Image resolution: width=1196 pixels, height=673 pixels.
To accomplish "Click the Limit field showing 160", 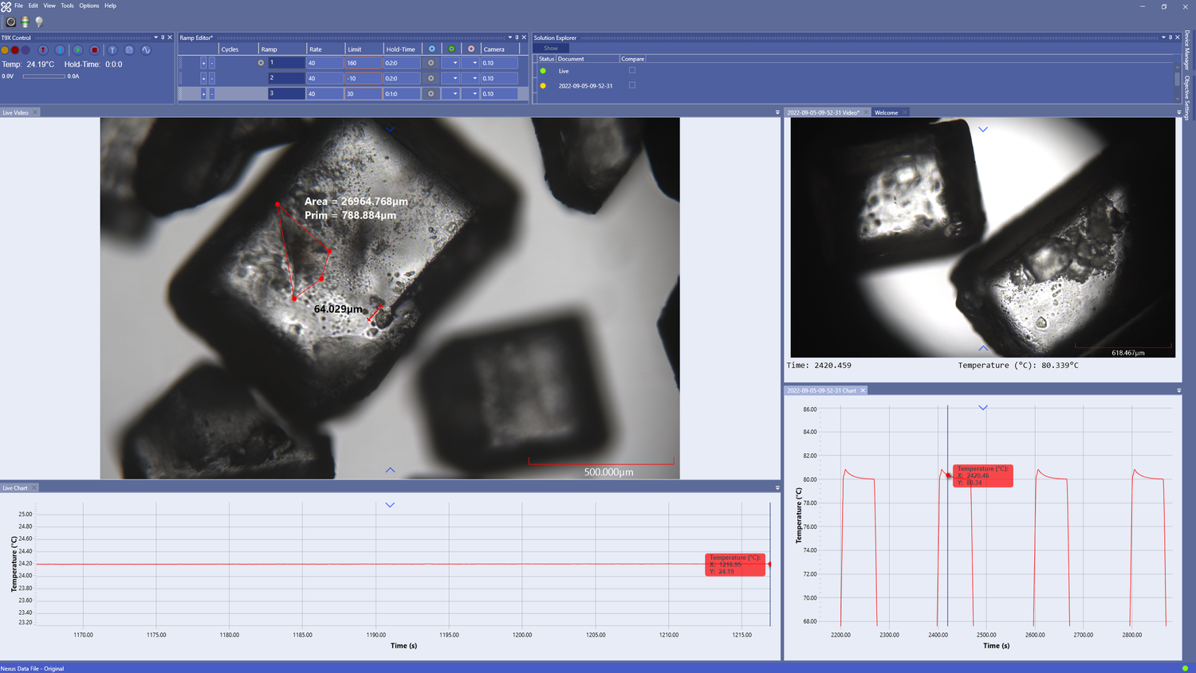I will (x=363, y=63).
